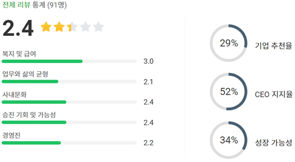The image size is (295, 162).
Task: Click the 업무와 삶의 균형 rating bar
Action: [69, 82]
